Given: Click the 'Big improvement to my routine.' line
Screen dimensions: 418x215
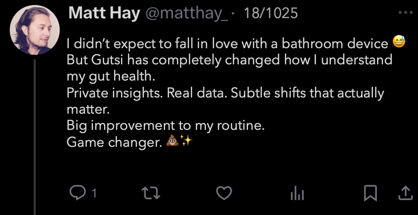Looking at the screenshot, I should click(x=165, y=125).
